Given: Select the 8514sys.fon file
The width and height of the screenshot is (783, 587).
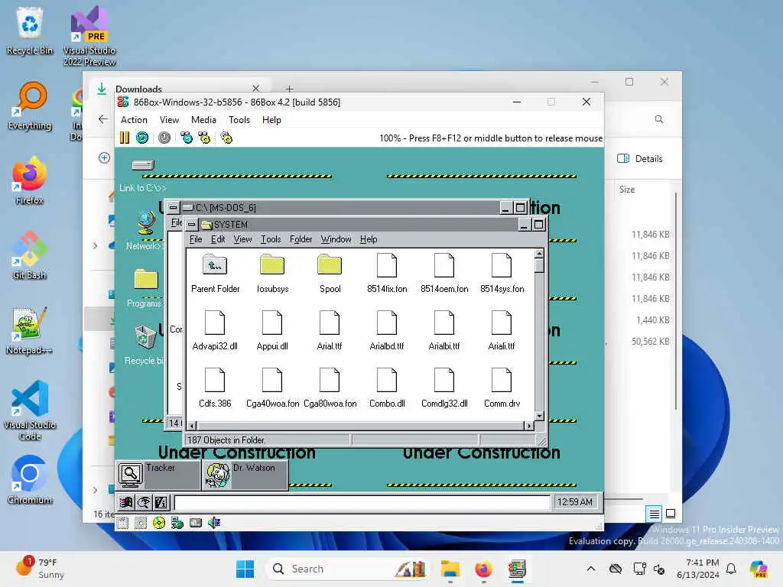Looking at the screenshot, I should pyautogui.click(x=502, y=273).
